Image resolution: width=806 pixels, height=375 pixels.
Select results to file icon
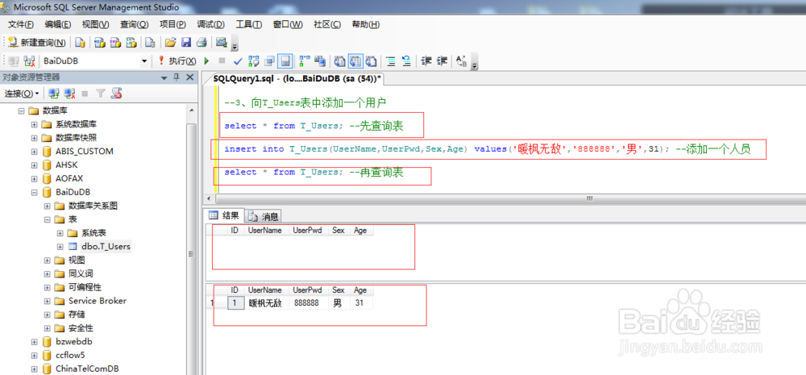372,61
